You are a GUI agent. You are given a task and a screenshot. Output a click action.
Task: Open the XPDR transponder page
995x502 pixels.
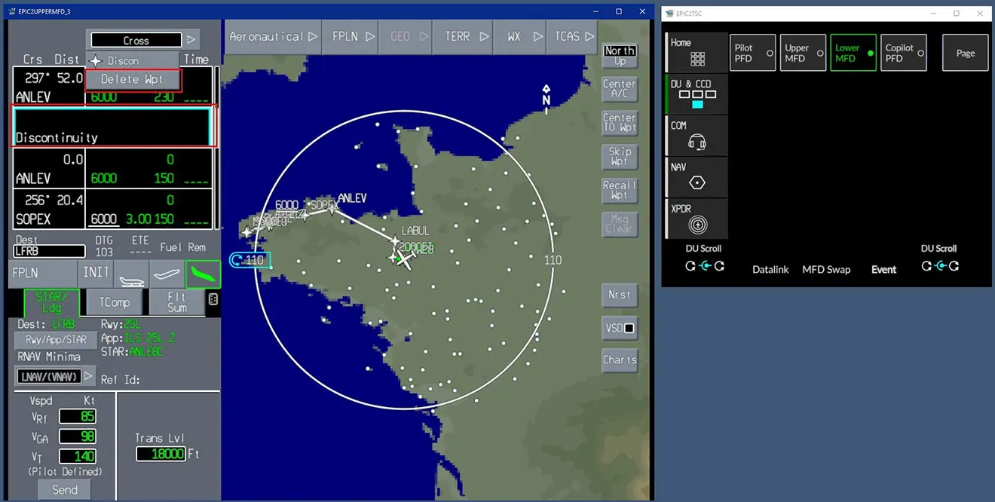697,225
